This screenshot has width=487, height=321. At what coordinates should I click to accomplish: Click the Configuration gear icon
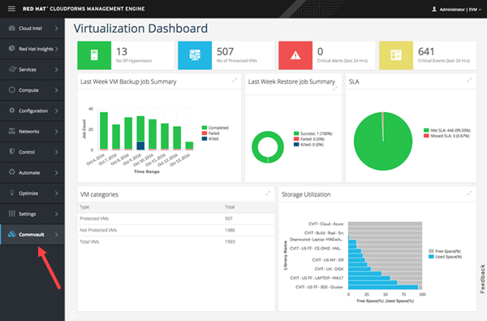(x=12, y=111)
